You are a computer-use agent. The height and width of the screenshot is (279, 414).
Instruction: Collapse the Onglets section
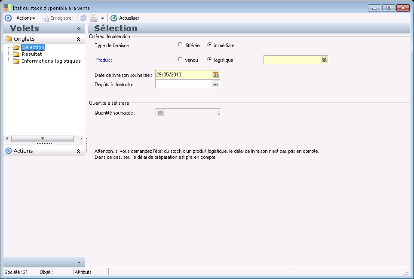[x=78, y=39]
